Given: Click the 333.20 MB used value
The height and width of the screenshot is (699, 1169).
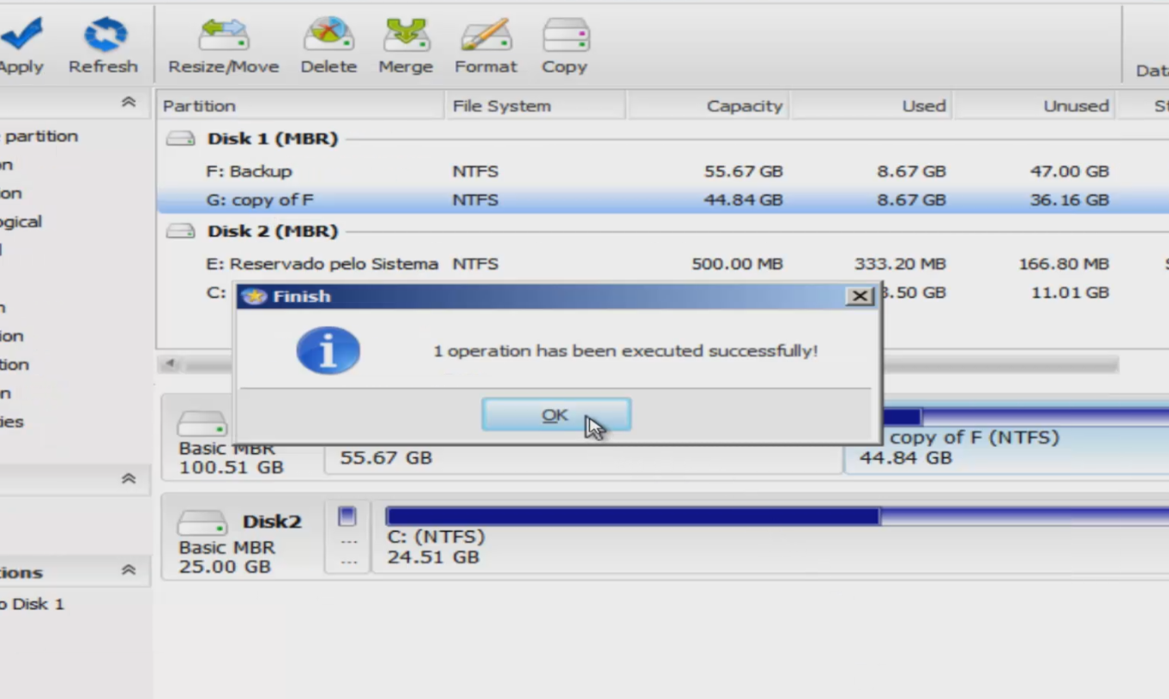Looking at the screenshot, I should coord(900,263).
